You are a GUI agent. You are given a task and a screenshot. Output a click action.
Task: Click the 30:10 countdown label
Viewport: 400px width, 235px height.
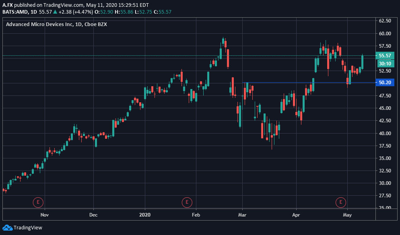pos(385,64)
